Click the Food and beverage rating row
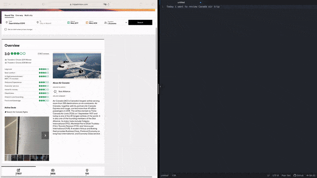Image resolution: width=317 pixels, height=178 pixels. [27, 100]
